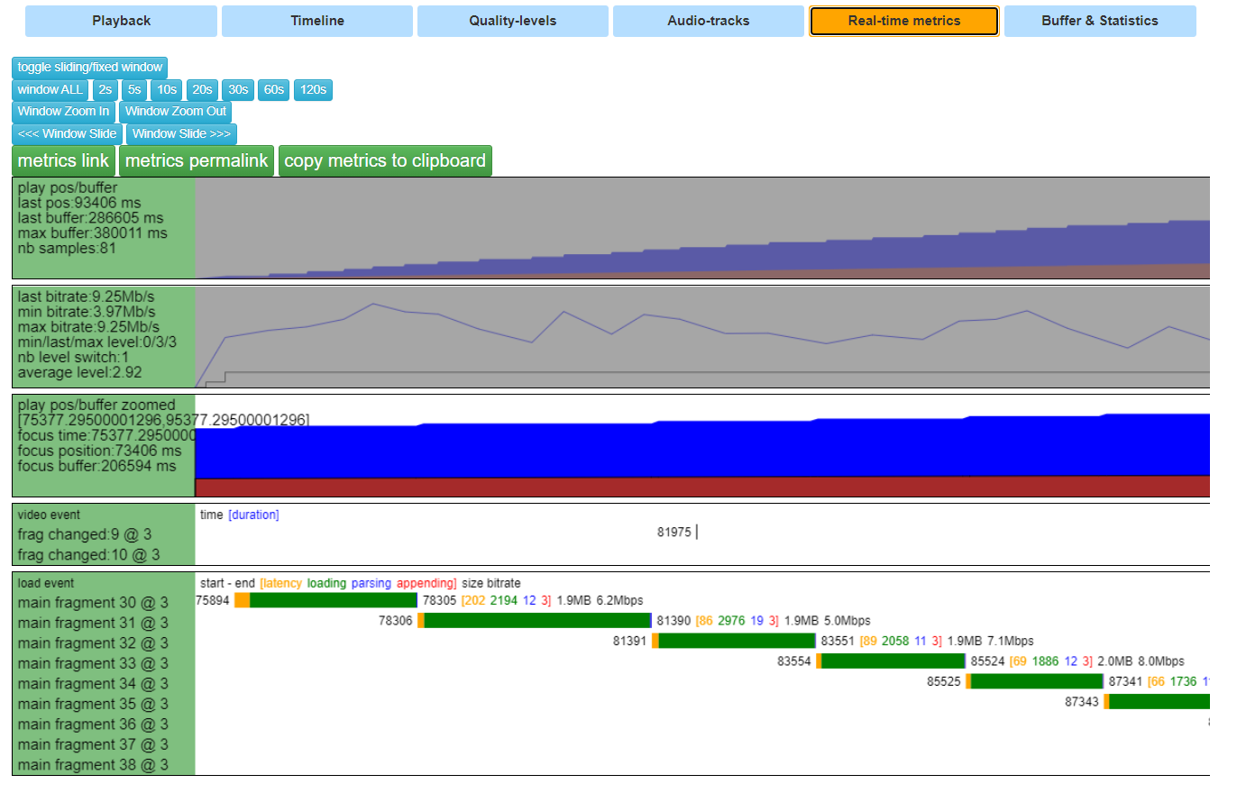Open the Buffer & Statistics tab
The image size is (1237, 793).
(1099, 21)
